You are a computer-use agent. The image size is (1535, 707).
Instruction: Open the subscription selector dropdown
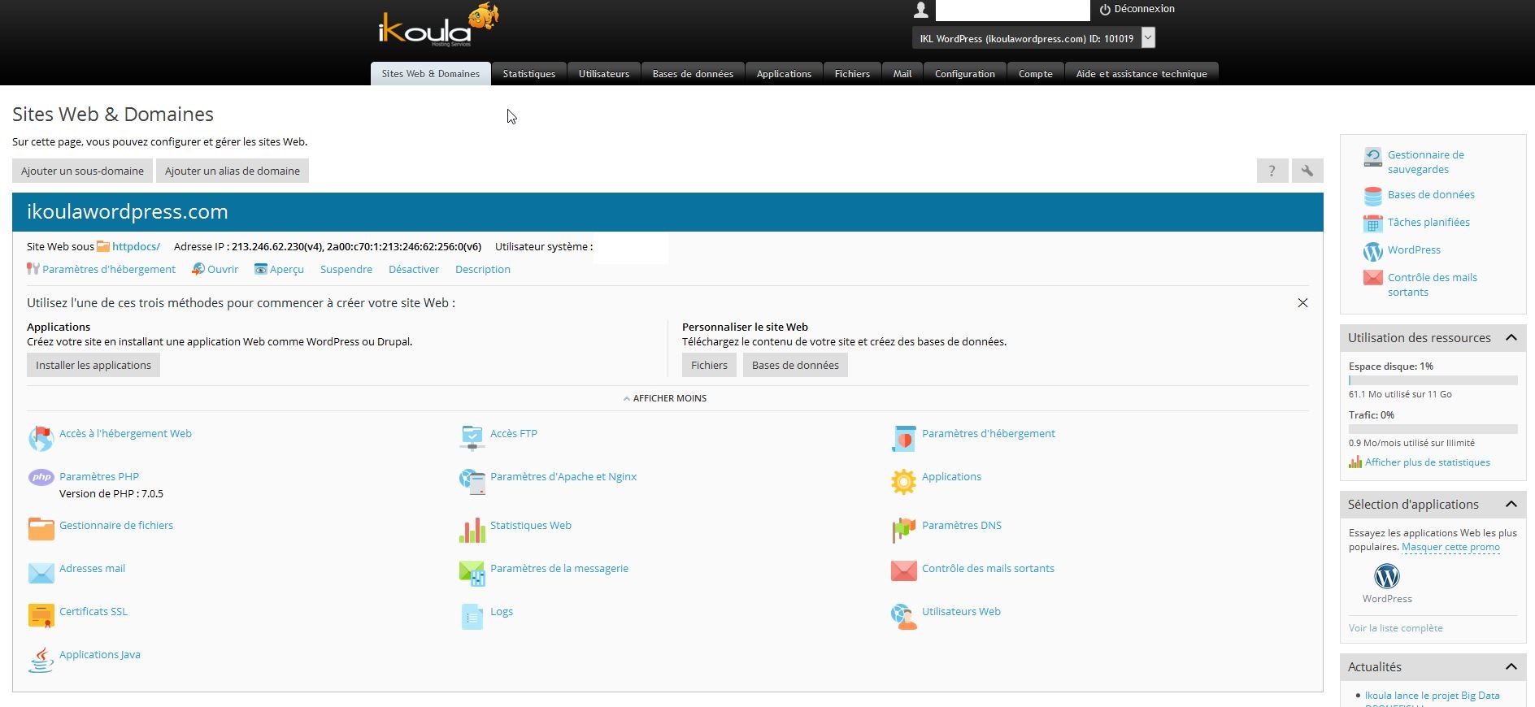(1148, 38)
